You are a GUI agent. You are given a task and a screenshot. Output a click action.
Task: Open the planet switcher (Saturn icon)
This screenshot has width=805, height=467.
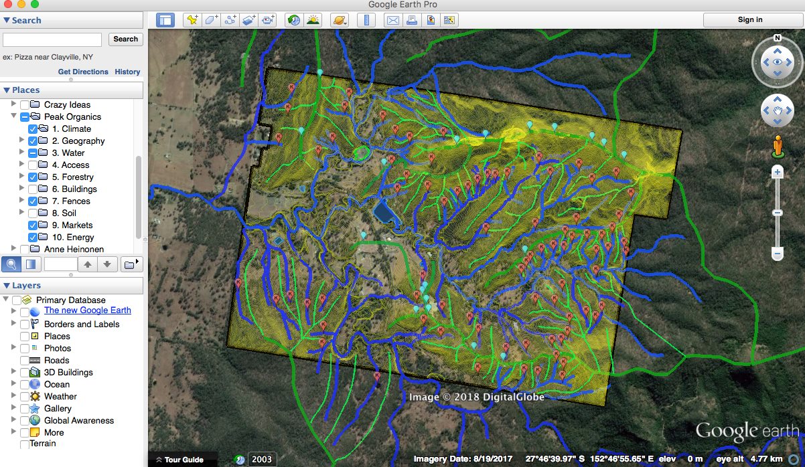tap(339, 20)
